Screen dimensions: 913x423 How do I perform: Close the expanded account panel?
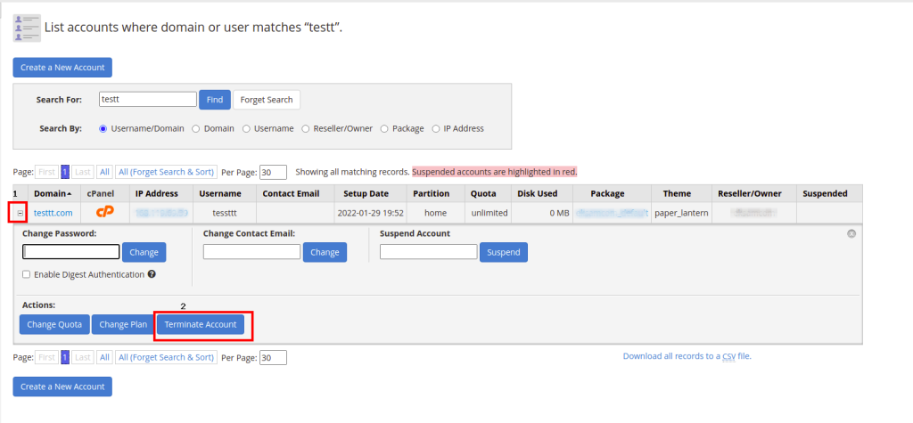point(851,233)
